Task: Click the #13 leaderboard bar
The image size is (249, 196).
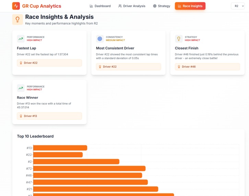Action: coord(60,148)
